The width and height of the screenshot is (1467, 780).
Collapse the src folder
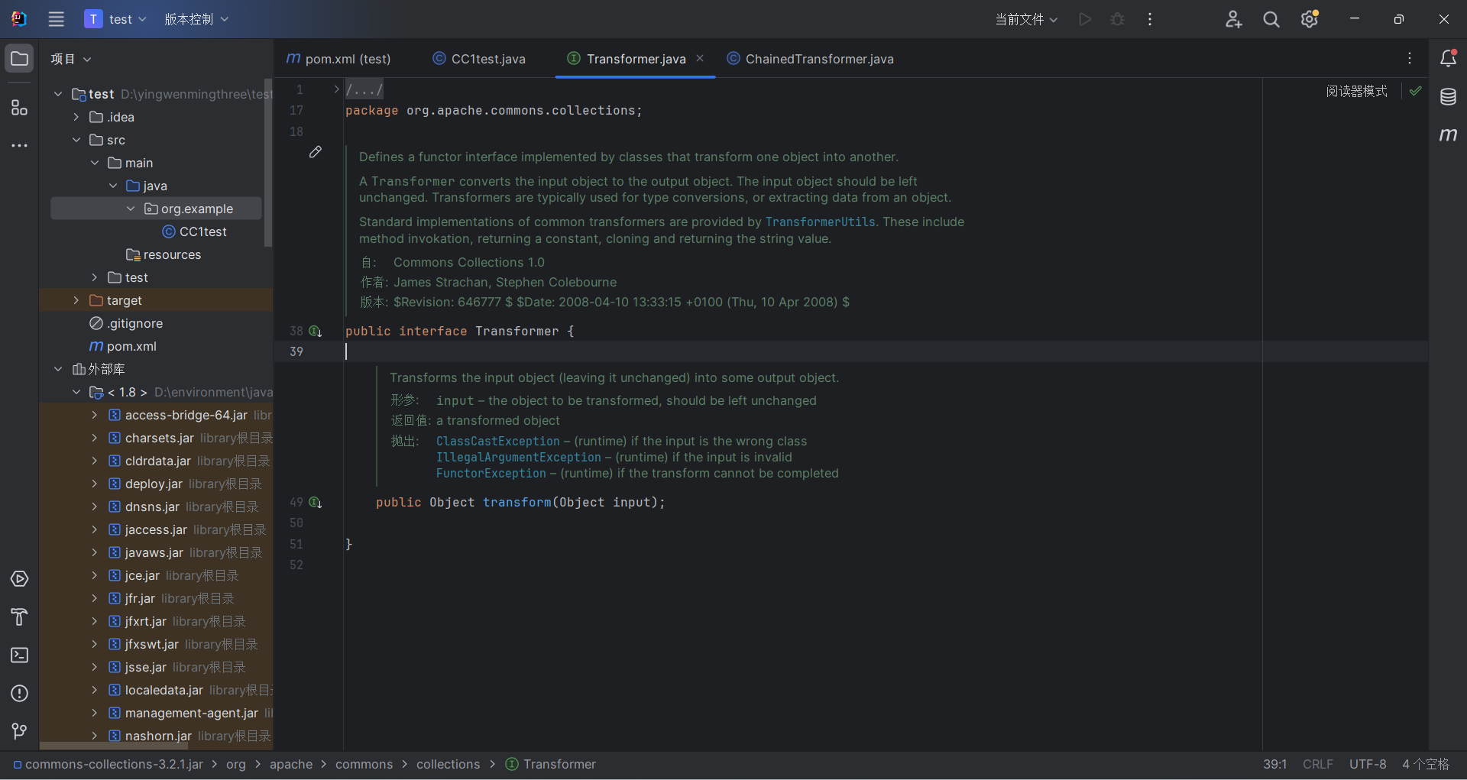(x=76, y=140)
